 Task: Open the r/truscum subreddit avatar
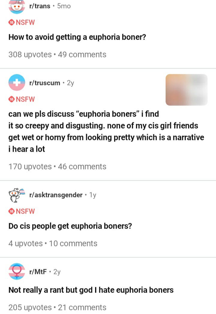pyautogui.click(x=17, y=83)
